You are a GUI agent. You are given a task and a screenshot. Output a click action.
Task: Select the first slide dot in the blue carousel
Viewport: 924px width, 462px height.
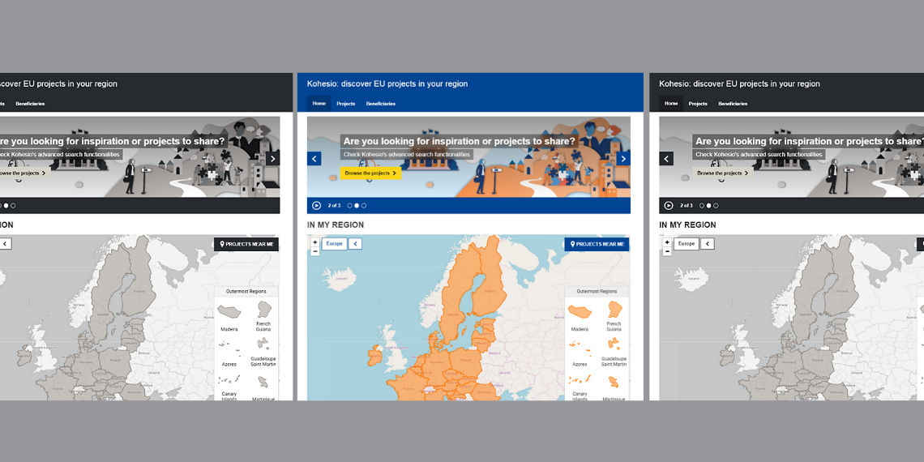point(349,206)
